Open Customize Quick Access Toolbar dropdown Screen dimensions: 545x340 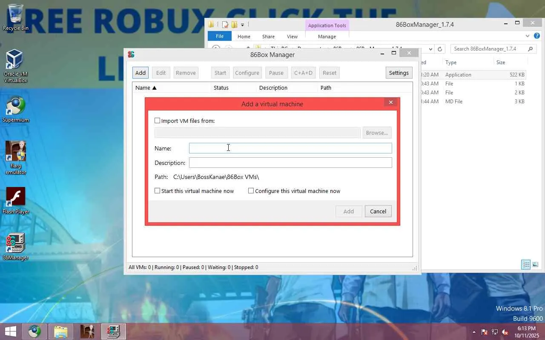[x=242, y=25]
